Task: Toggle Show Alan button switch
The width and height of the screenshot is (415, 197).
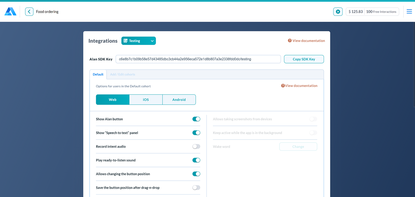Action: point(196,119)
